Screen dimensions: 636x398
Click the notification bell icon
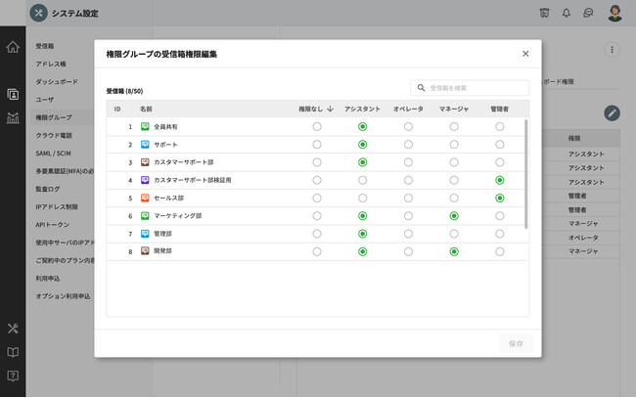(567, 13)
